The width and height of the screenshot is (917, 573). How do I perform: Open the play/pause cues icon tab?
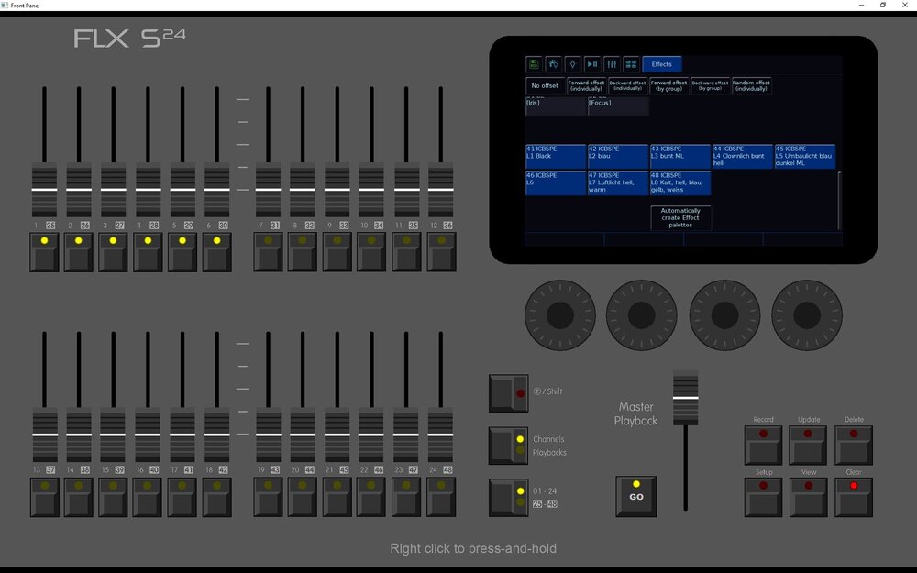tap(592, 64)
